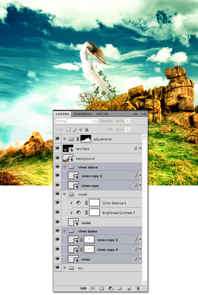This screenshot has height=295, width=198.
Task: Lock transparent pixels icon
Action: pos(69,129)
